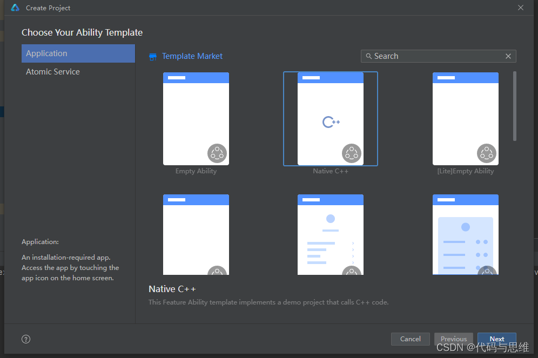Click the Native C++ description heading
This screenshot has width=538, height=358.
pyautogui.click(x=172, y=289)
